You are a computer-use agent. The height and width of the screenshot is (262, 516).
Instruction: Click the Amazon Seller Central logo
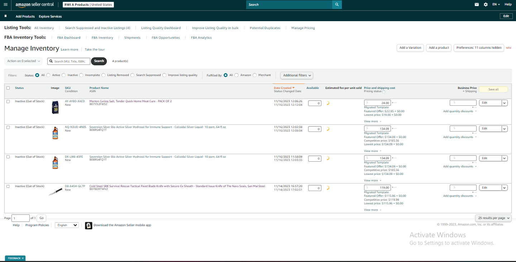[35, 5]
